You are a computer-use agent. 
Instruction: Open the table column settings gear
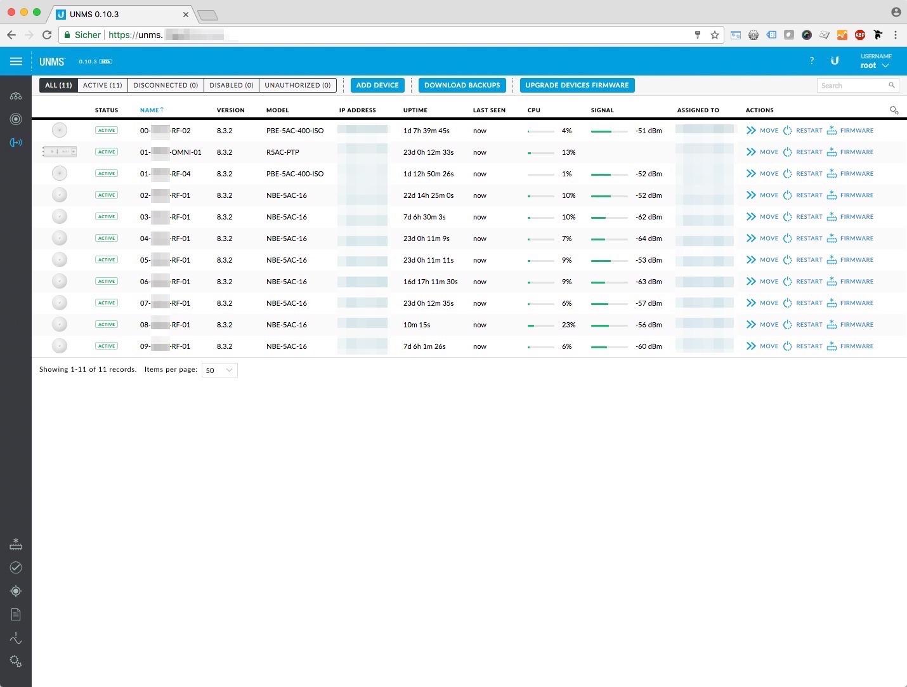pos(894,110)
